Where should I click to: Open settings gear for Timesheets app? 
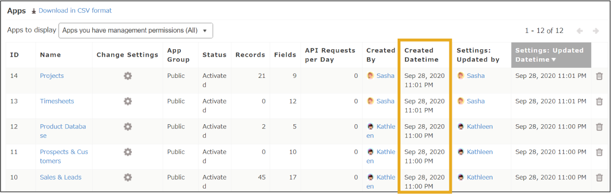[128, 101]
